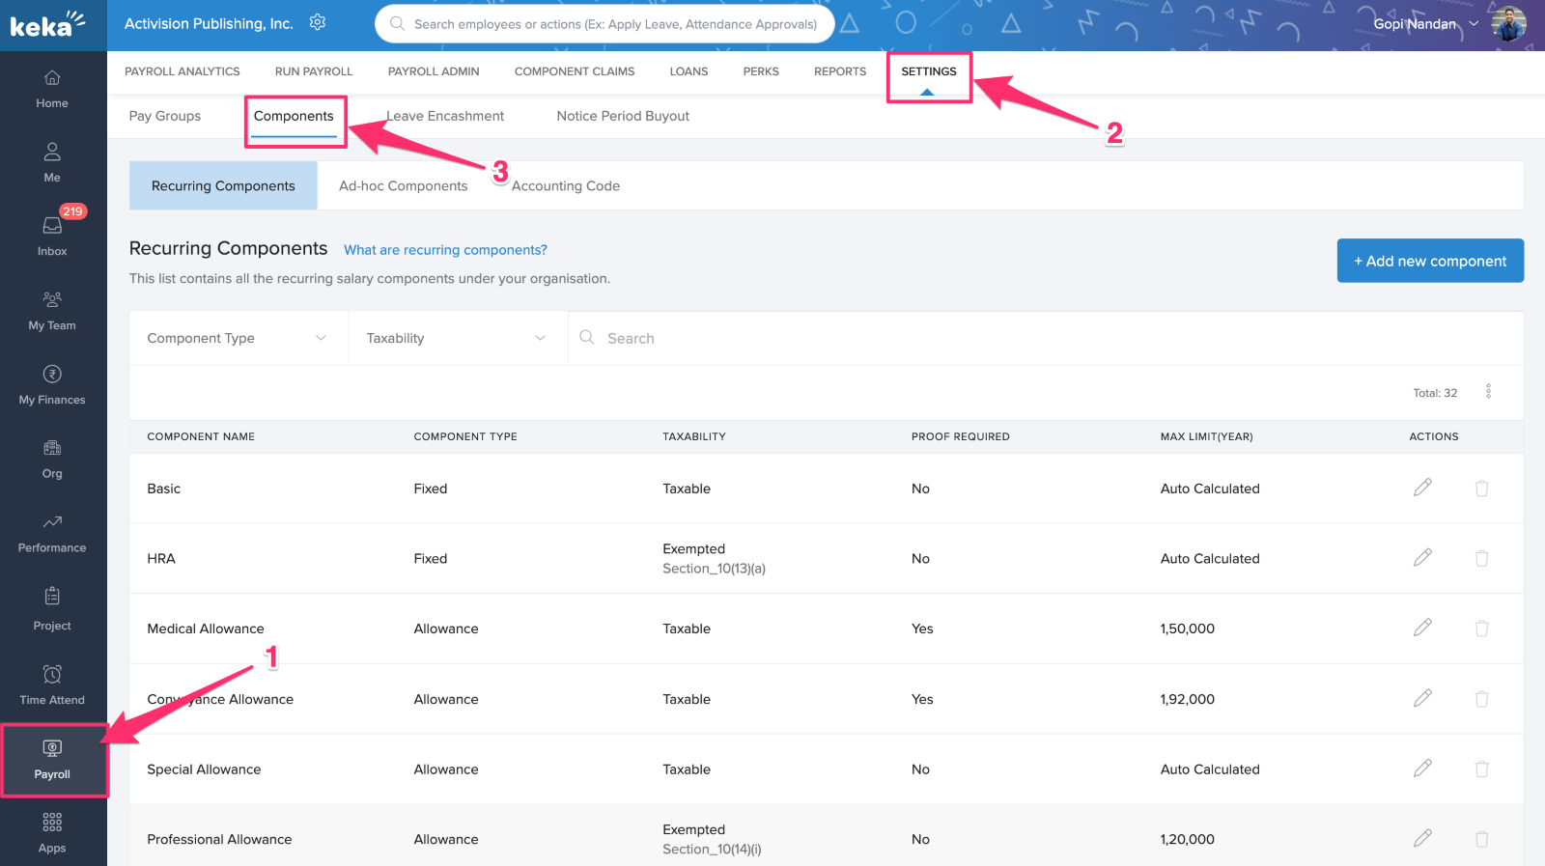This screenshot has width=1545, height=866.
Task: Select the Pay Groups tab
Action: coord(165,116)
